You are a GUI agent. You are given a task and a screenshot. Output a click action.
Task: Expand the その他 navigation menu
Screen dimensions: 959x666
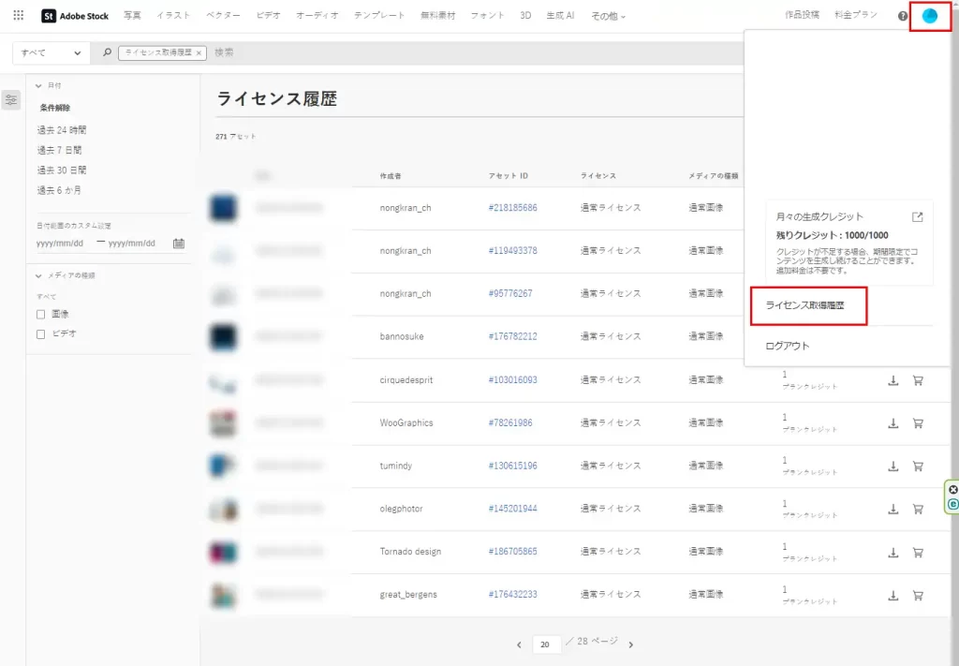pyautogui.click(x=609, y=16)
